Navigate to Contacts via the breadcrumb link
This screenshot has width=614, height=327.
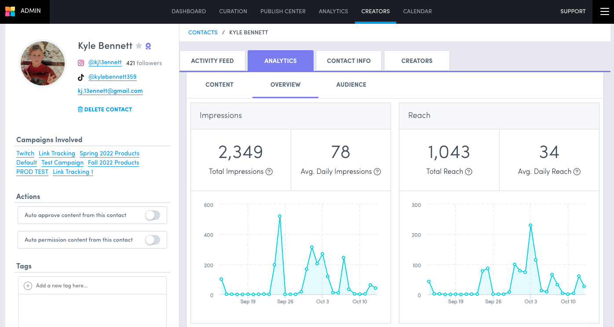(x=203, y=32)
